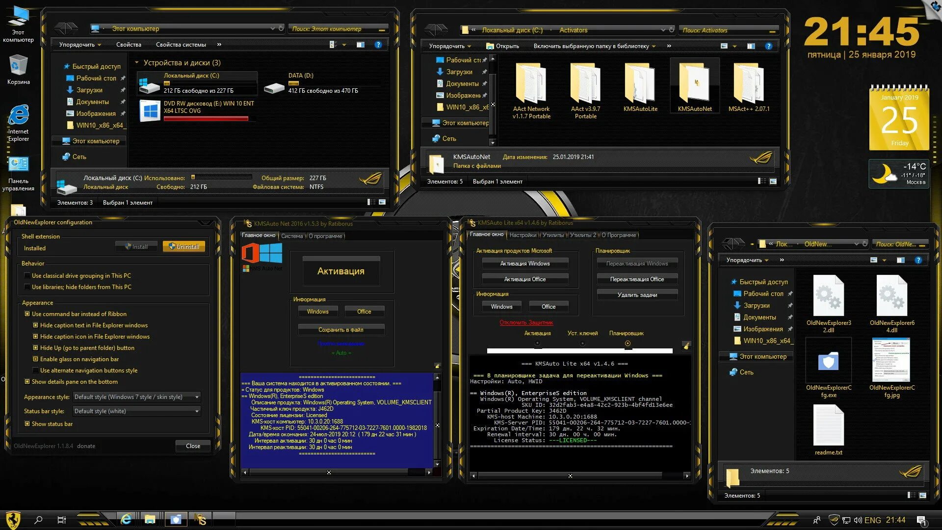
Task: Enable classical drive grouping in This PC
Action: 27,276
